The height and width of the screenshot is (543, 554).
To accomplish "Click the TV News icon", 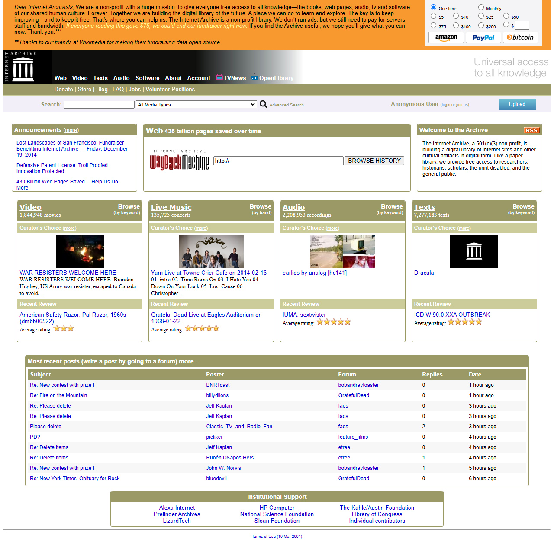I will pyautogui.click(x=219, y=77).
